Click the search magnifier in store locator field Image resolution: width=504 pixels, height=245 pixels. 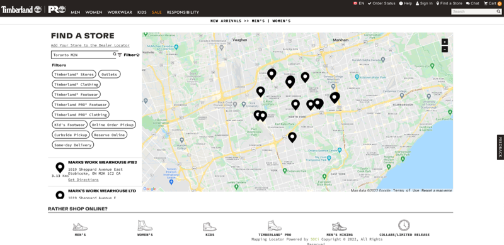(x=115, y=55)
